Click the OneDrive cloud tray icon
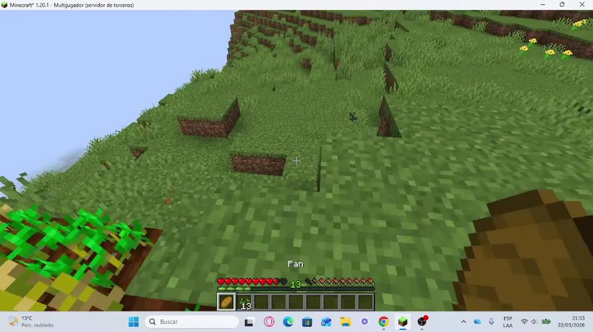This screenshot has width=593, height=332. [x=478, y=322]
